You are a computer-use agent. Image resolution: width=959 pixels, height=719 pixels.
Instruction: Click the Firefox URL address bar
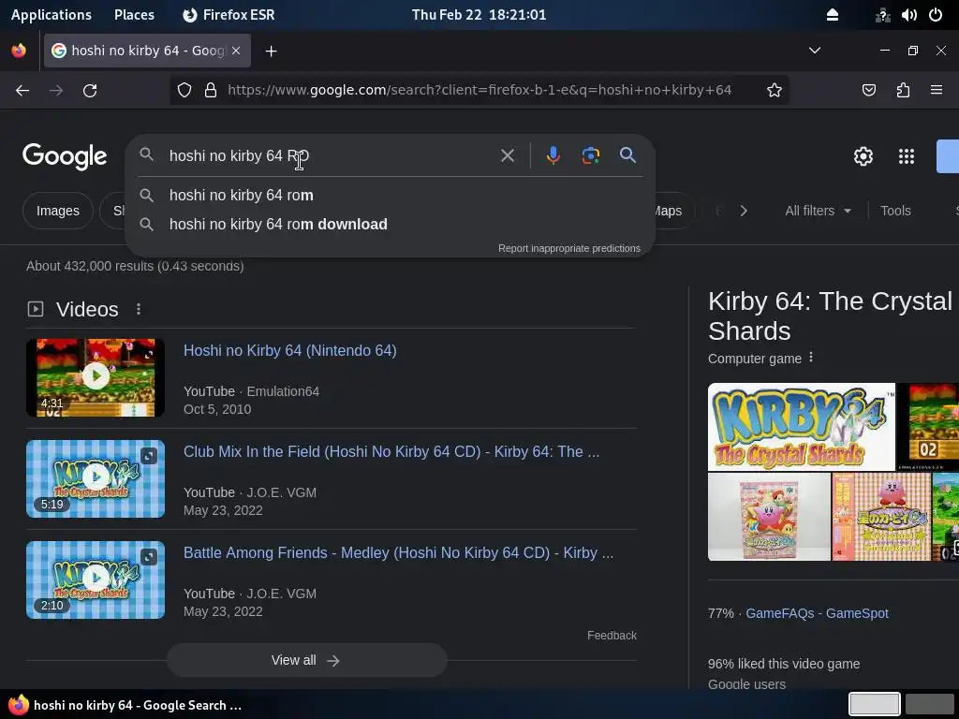[479, 91]
